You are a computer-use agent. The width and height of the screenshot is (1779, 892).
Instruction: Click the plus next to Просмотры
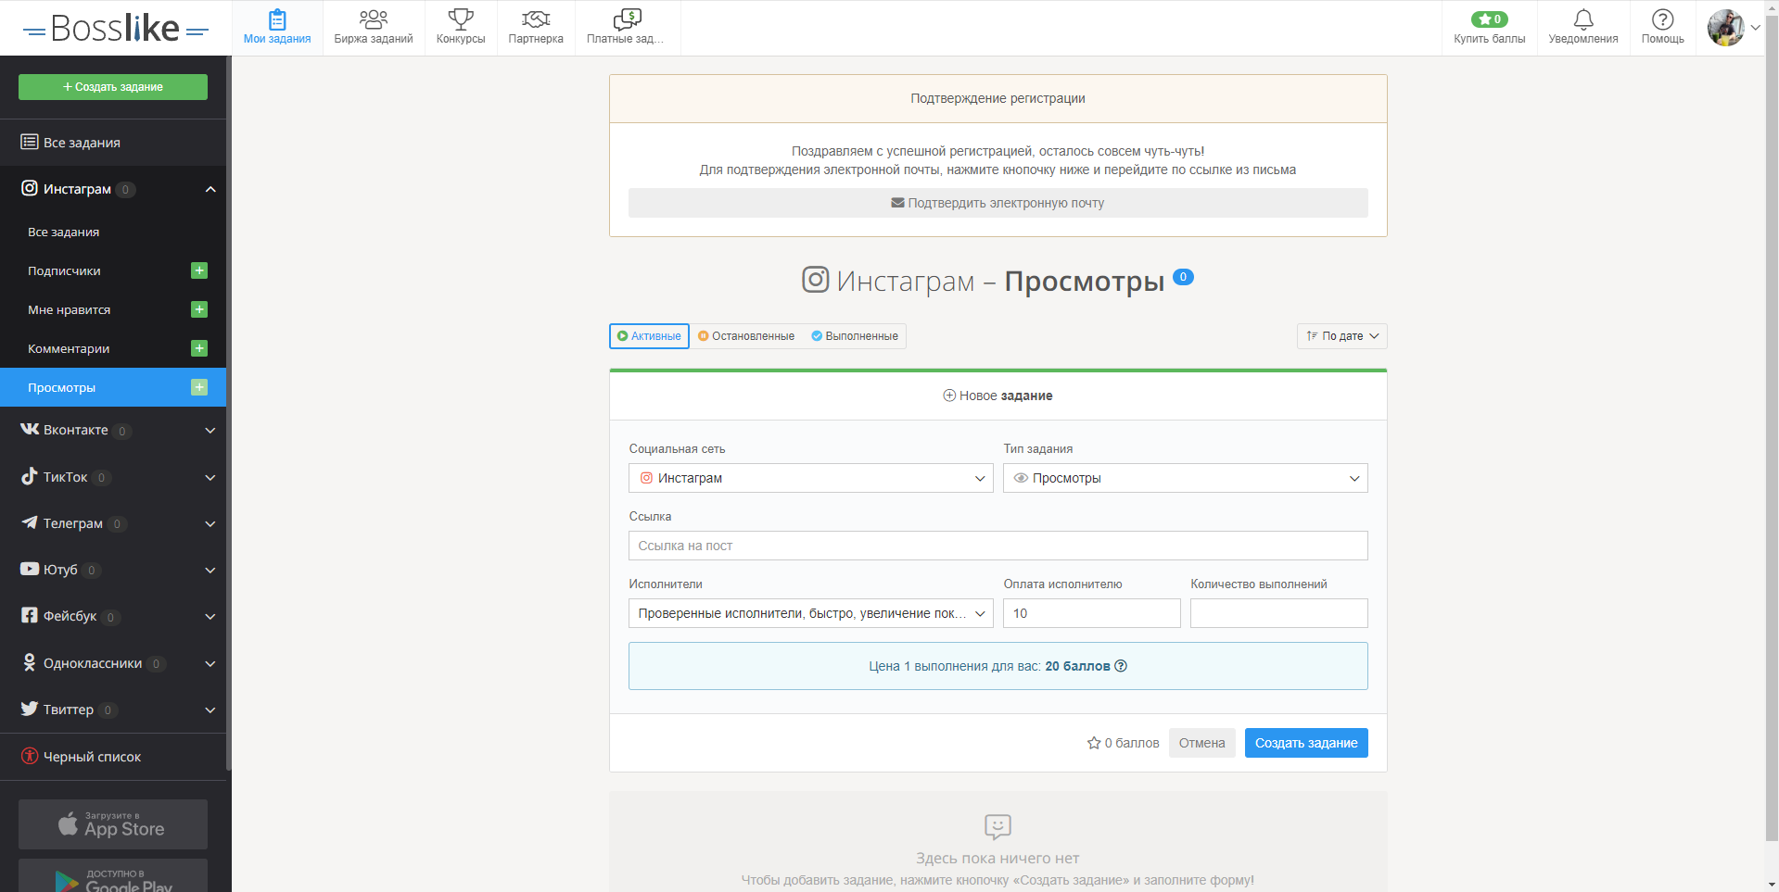199,387
